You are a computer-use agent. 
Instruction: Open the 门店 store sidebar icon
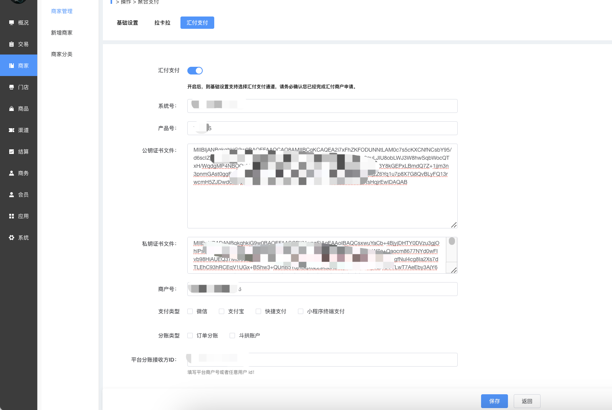12,87
